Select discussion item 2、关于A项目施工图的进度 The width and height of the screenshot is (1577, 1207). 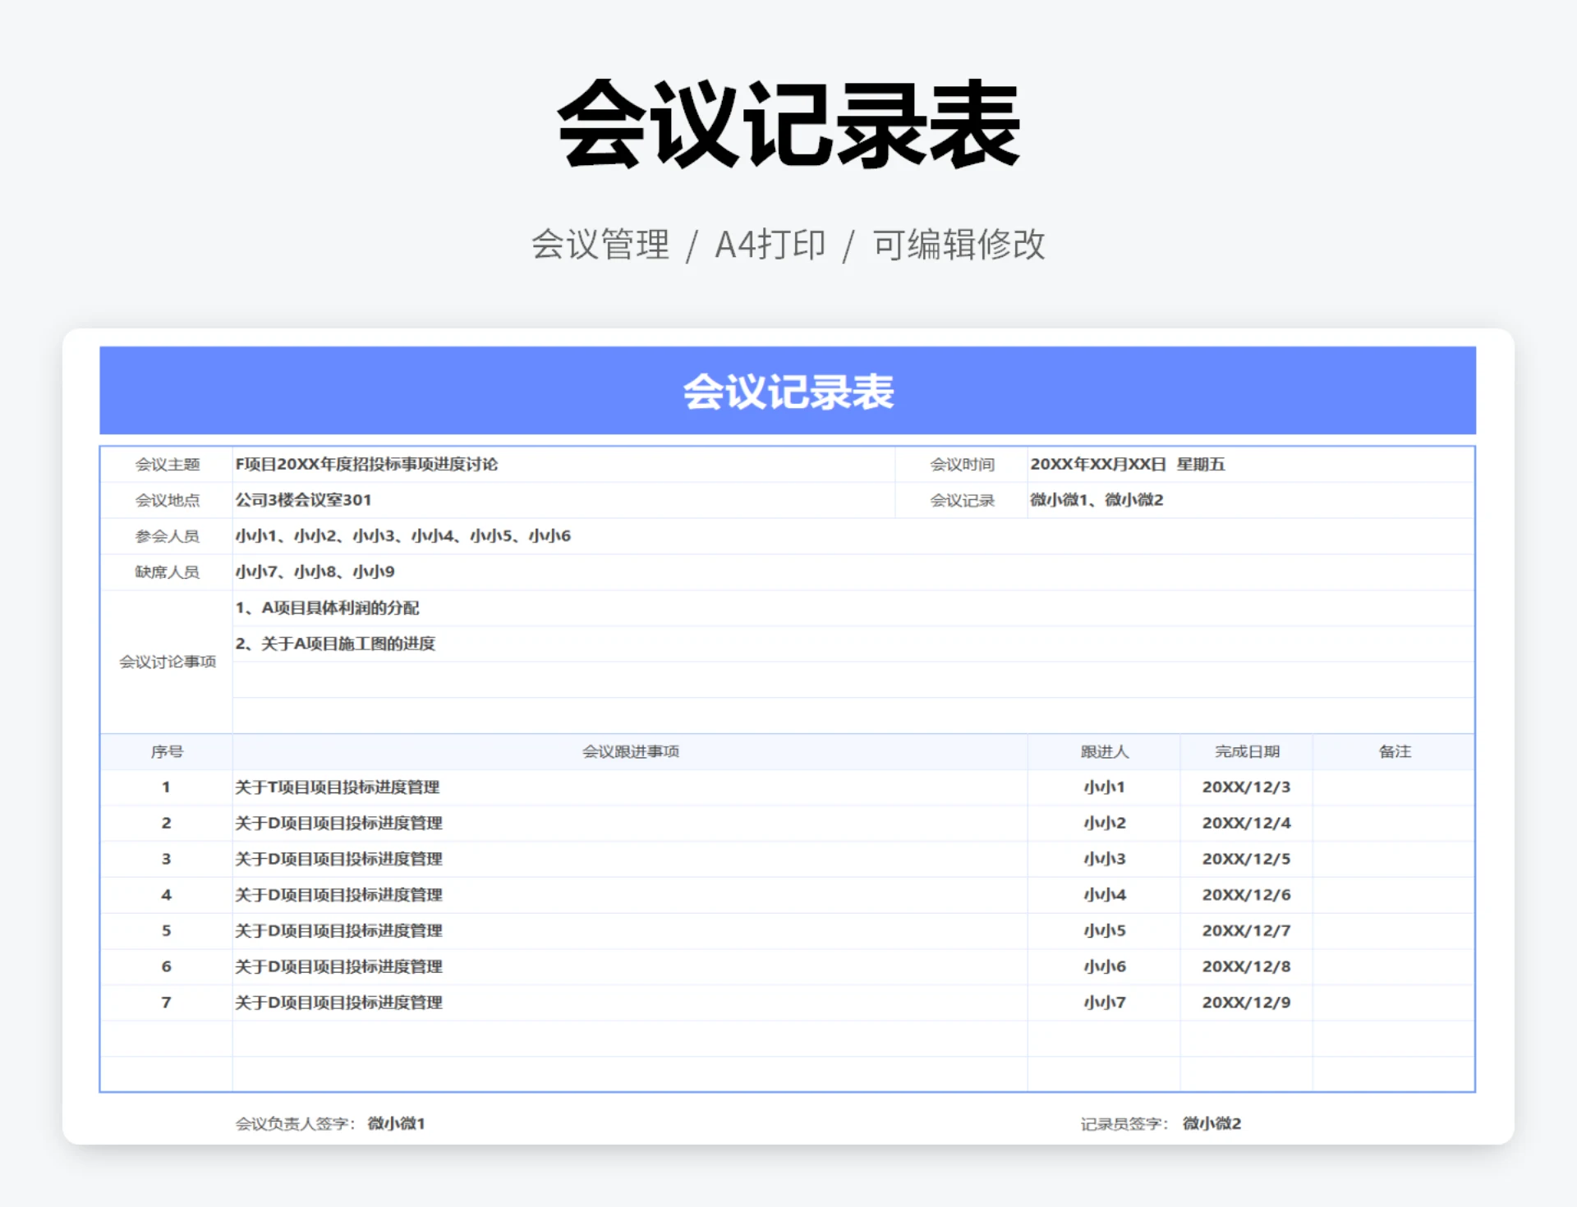click(x=337, y=645)
